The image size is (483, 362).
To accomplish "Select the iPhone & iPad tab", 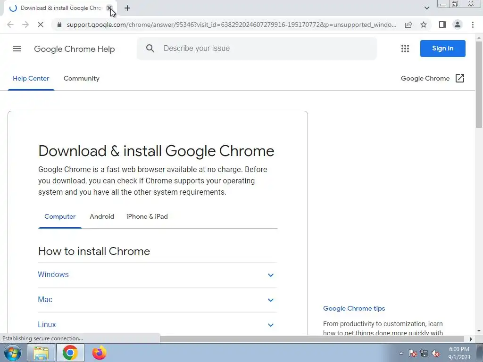I will tap(147, 217).
